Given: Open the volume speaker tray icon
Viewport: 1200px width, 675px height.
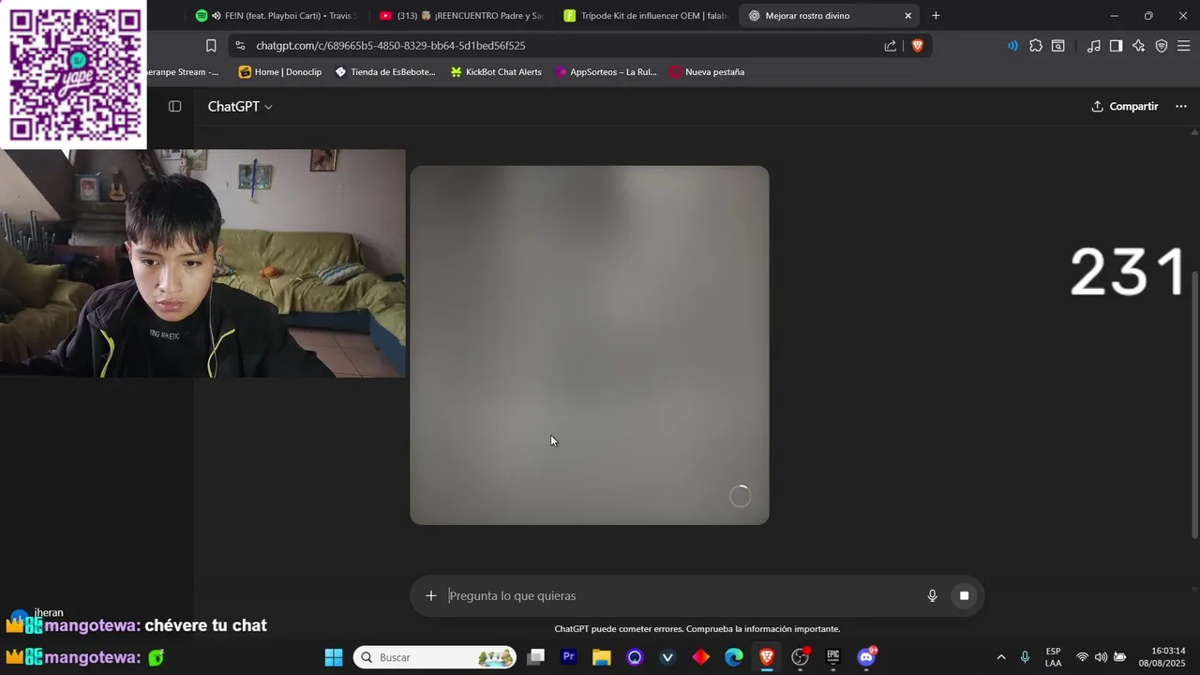Looking at the screenshot, I should [x=1101, y=657].
